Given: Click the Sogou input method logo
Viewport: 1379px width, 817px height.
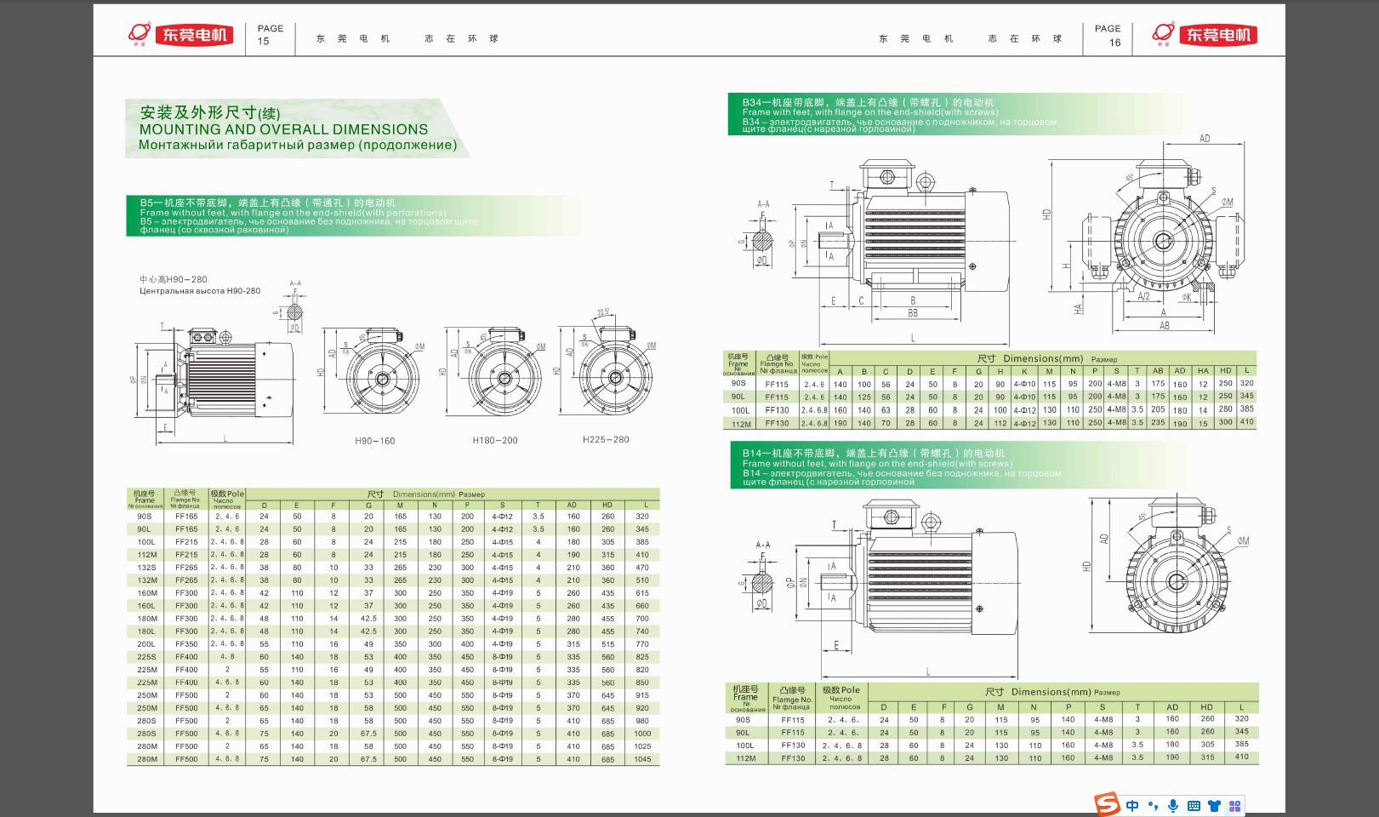Looking at the screenshot, I should coord(1108,804).
